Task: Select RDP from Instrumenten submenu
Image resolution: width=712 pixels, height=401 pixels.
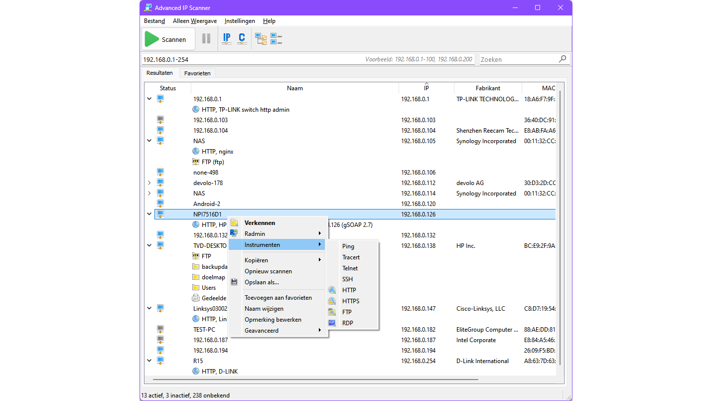Action: [347, 323]
